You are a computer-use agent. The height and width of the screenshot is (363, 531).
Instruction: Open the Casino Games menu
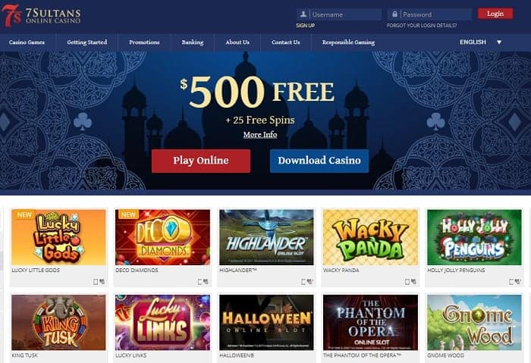(27, 42)
